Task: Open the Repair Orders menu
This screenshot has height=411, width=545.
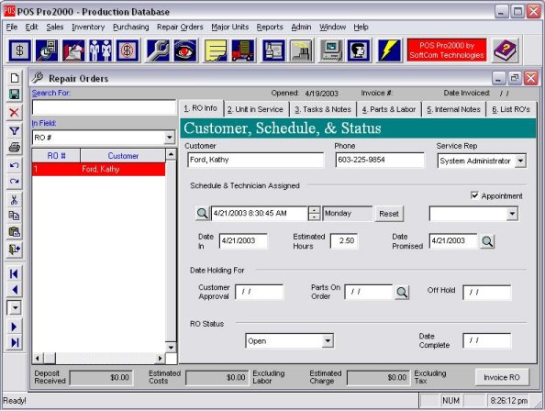Action: 180,28
